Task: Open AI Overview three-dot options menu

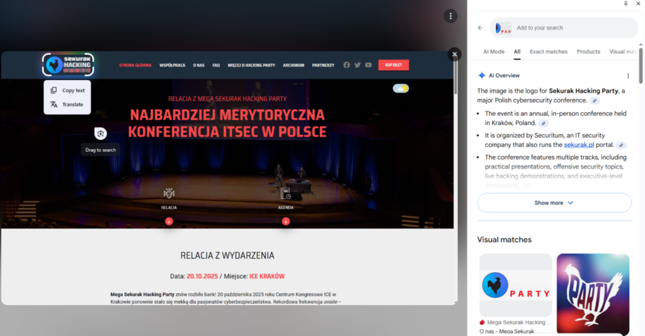Action: 628,75
